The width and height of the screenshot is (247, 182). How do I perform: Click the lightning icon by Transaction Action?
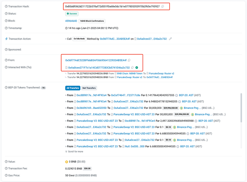point(6,39)
